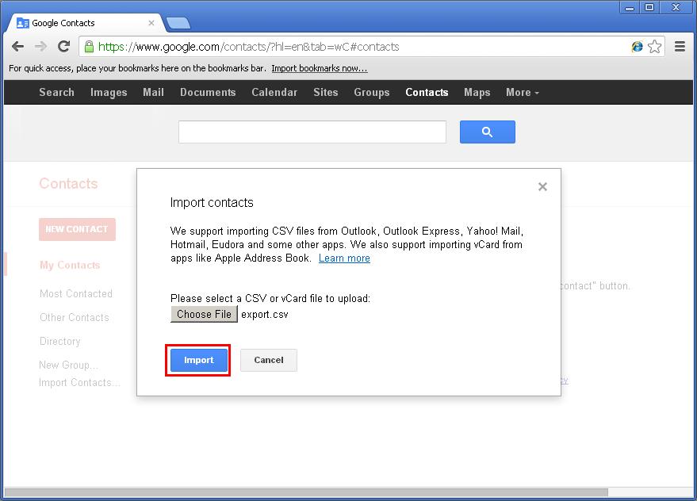Click the compatibility icon in the address bar
The image size is (697, 501).
pos(637,46)
